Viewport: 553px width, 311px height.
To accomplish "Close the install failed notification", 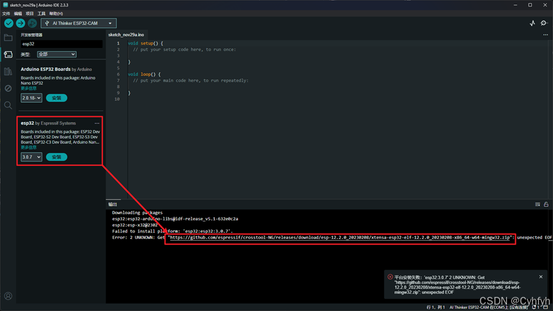I will (541, 277).
